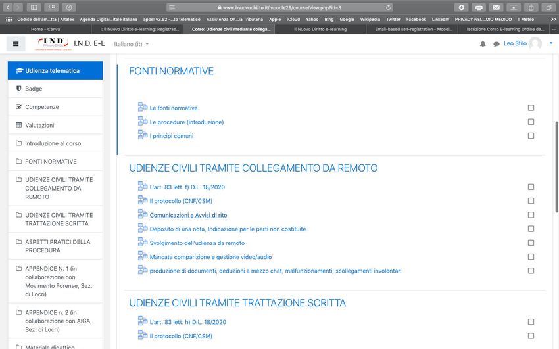Click icon beside Svolgimento dell'udienza da remoto
The width and height of the screenshot is (559, 349).
point(143,241)
